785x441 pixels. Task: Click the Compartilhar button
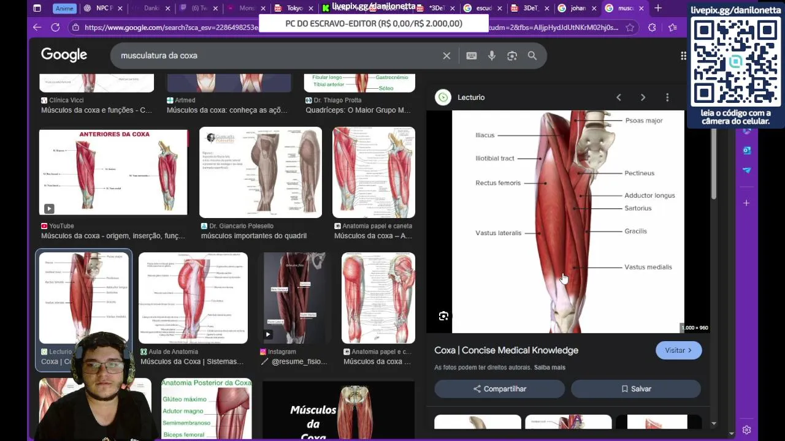(499, 389)
